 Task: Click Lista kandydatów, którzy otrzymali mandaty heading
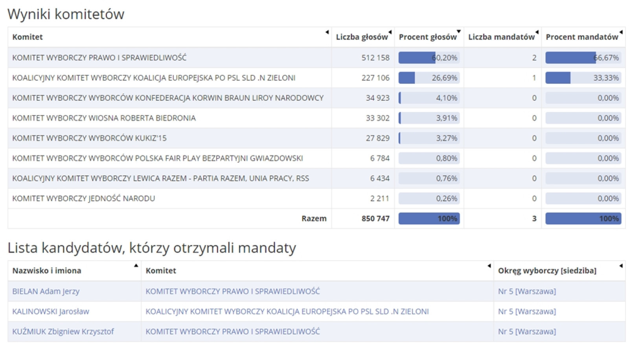tap(152, 248)
